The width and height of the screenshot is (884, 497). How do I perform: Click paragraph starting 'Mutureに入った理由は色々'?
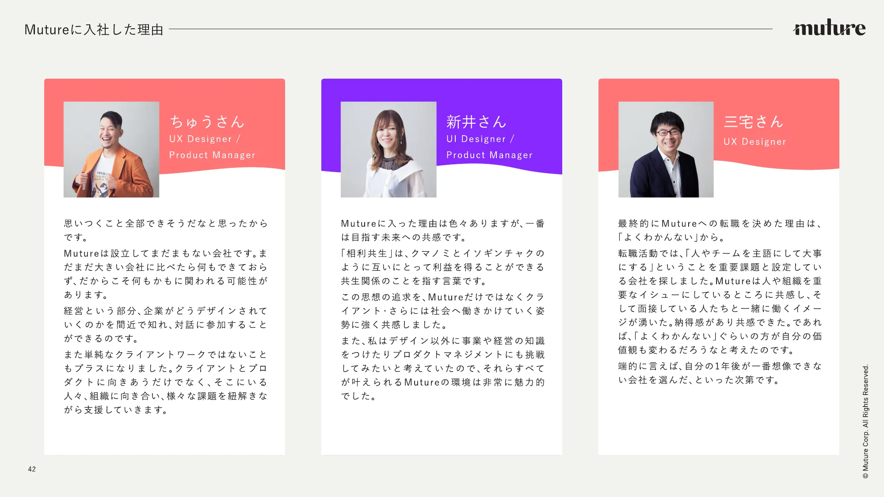[x=443, y=230]
